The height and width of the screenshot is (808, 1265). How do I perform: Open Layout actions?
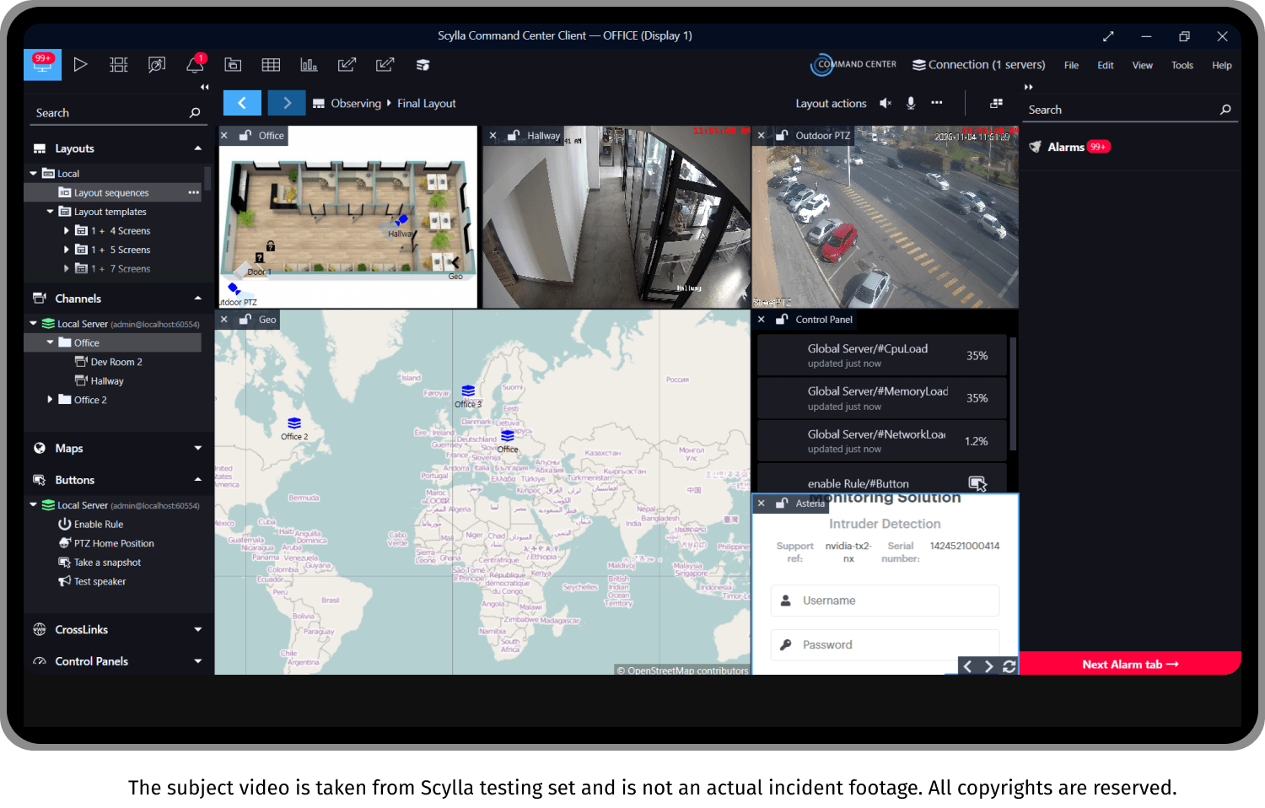click(x=831, y=103)
